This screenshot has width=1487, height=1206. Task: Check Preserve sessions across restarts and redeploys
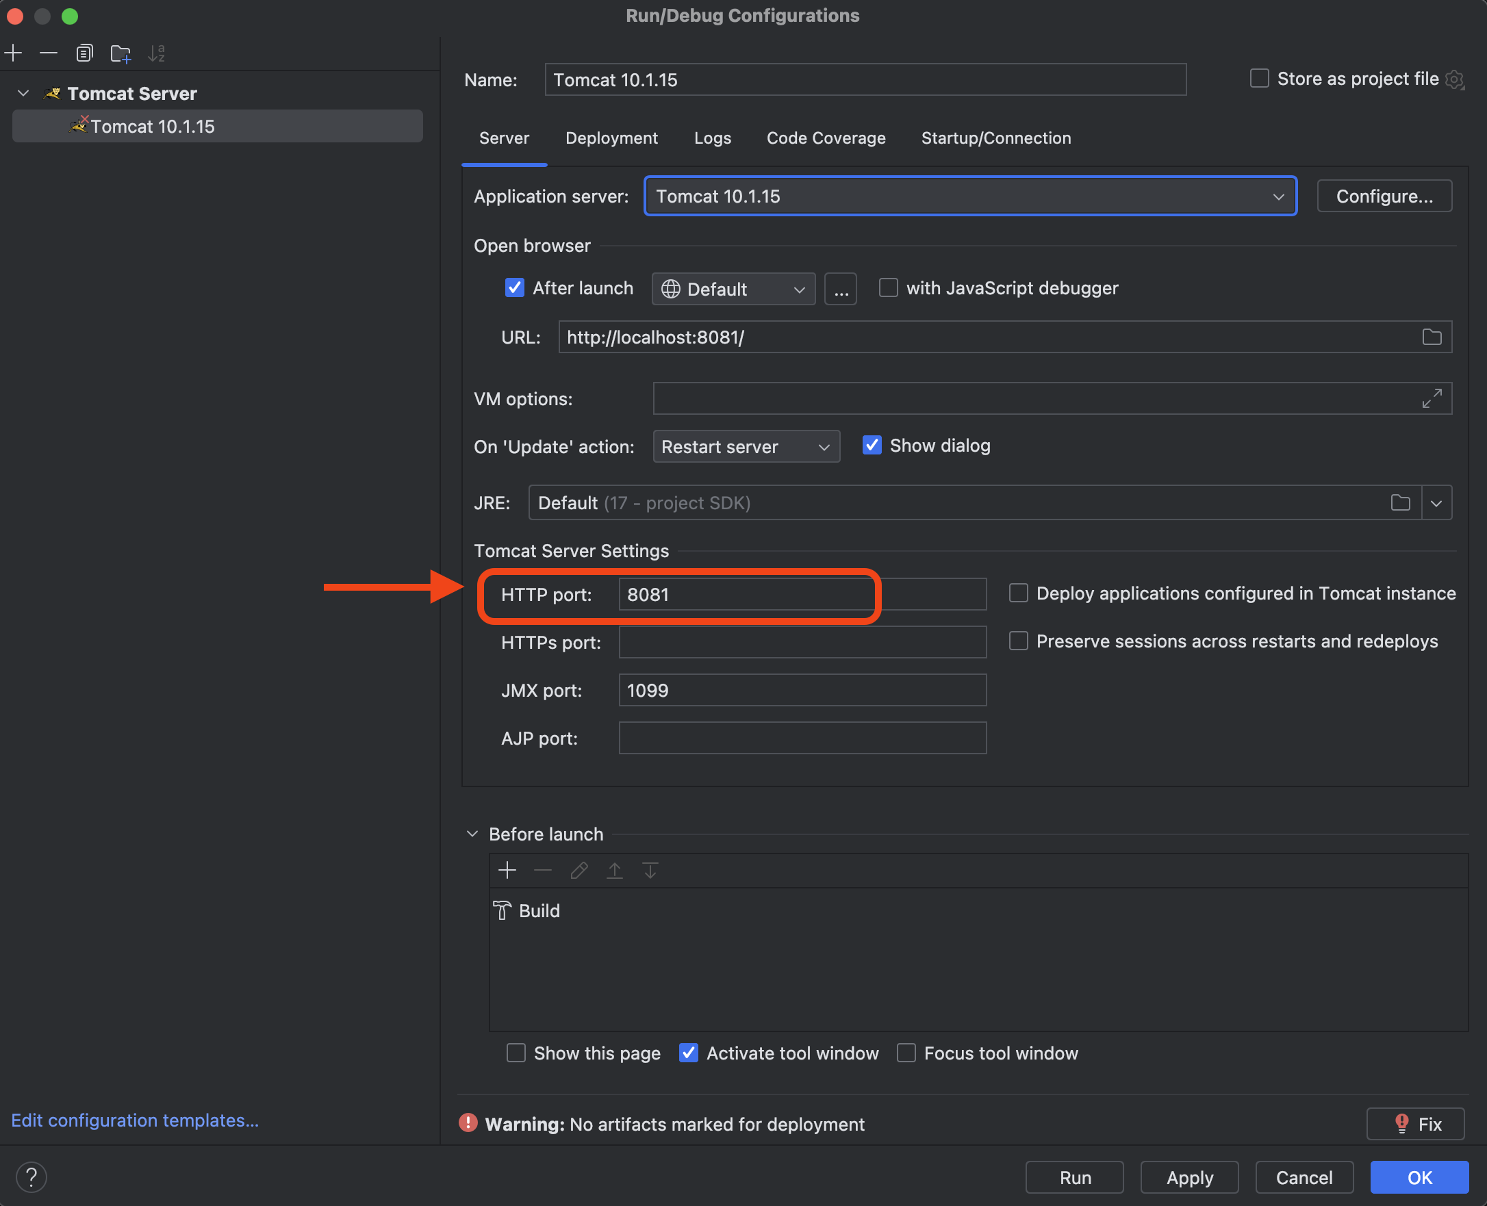click(1018, 641)
